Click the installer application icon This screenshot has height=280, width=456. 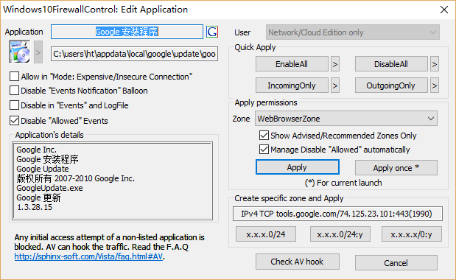pyautogui.click(x=20, y=52)
